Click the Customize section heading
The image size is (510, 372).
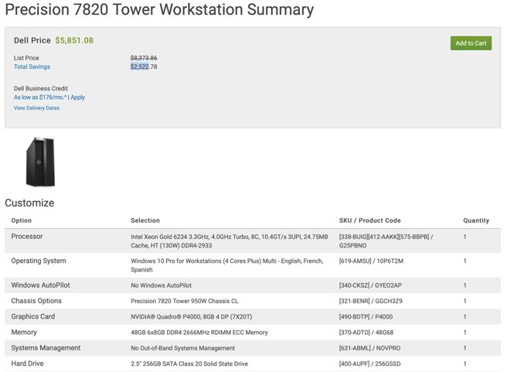29,203
